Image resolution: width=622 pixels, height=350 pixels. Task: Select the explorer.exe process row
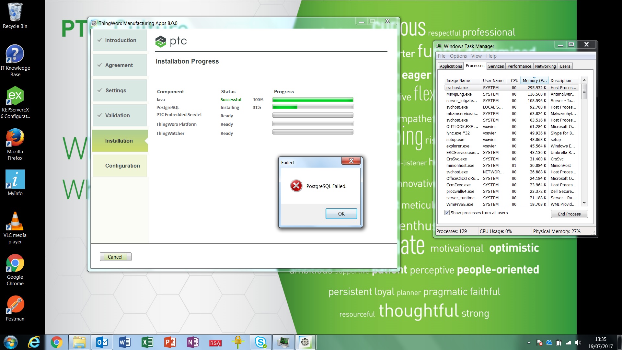tap(511, 146)
